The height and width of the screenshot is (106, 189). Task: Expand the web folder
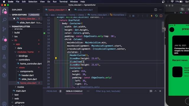coord(13,99)
